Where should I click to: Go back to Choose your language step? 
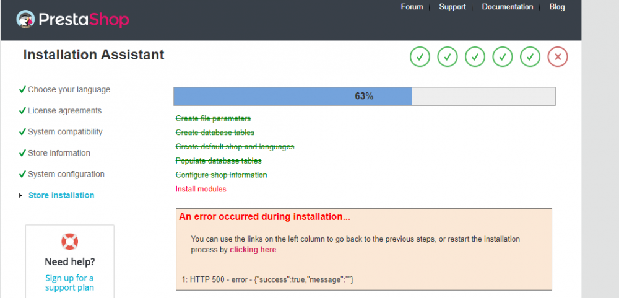[x=69, y=89]
